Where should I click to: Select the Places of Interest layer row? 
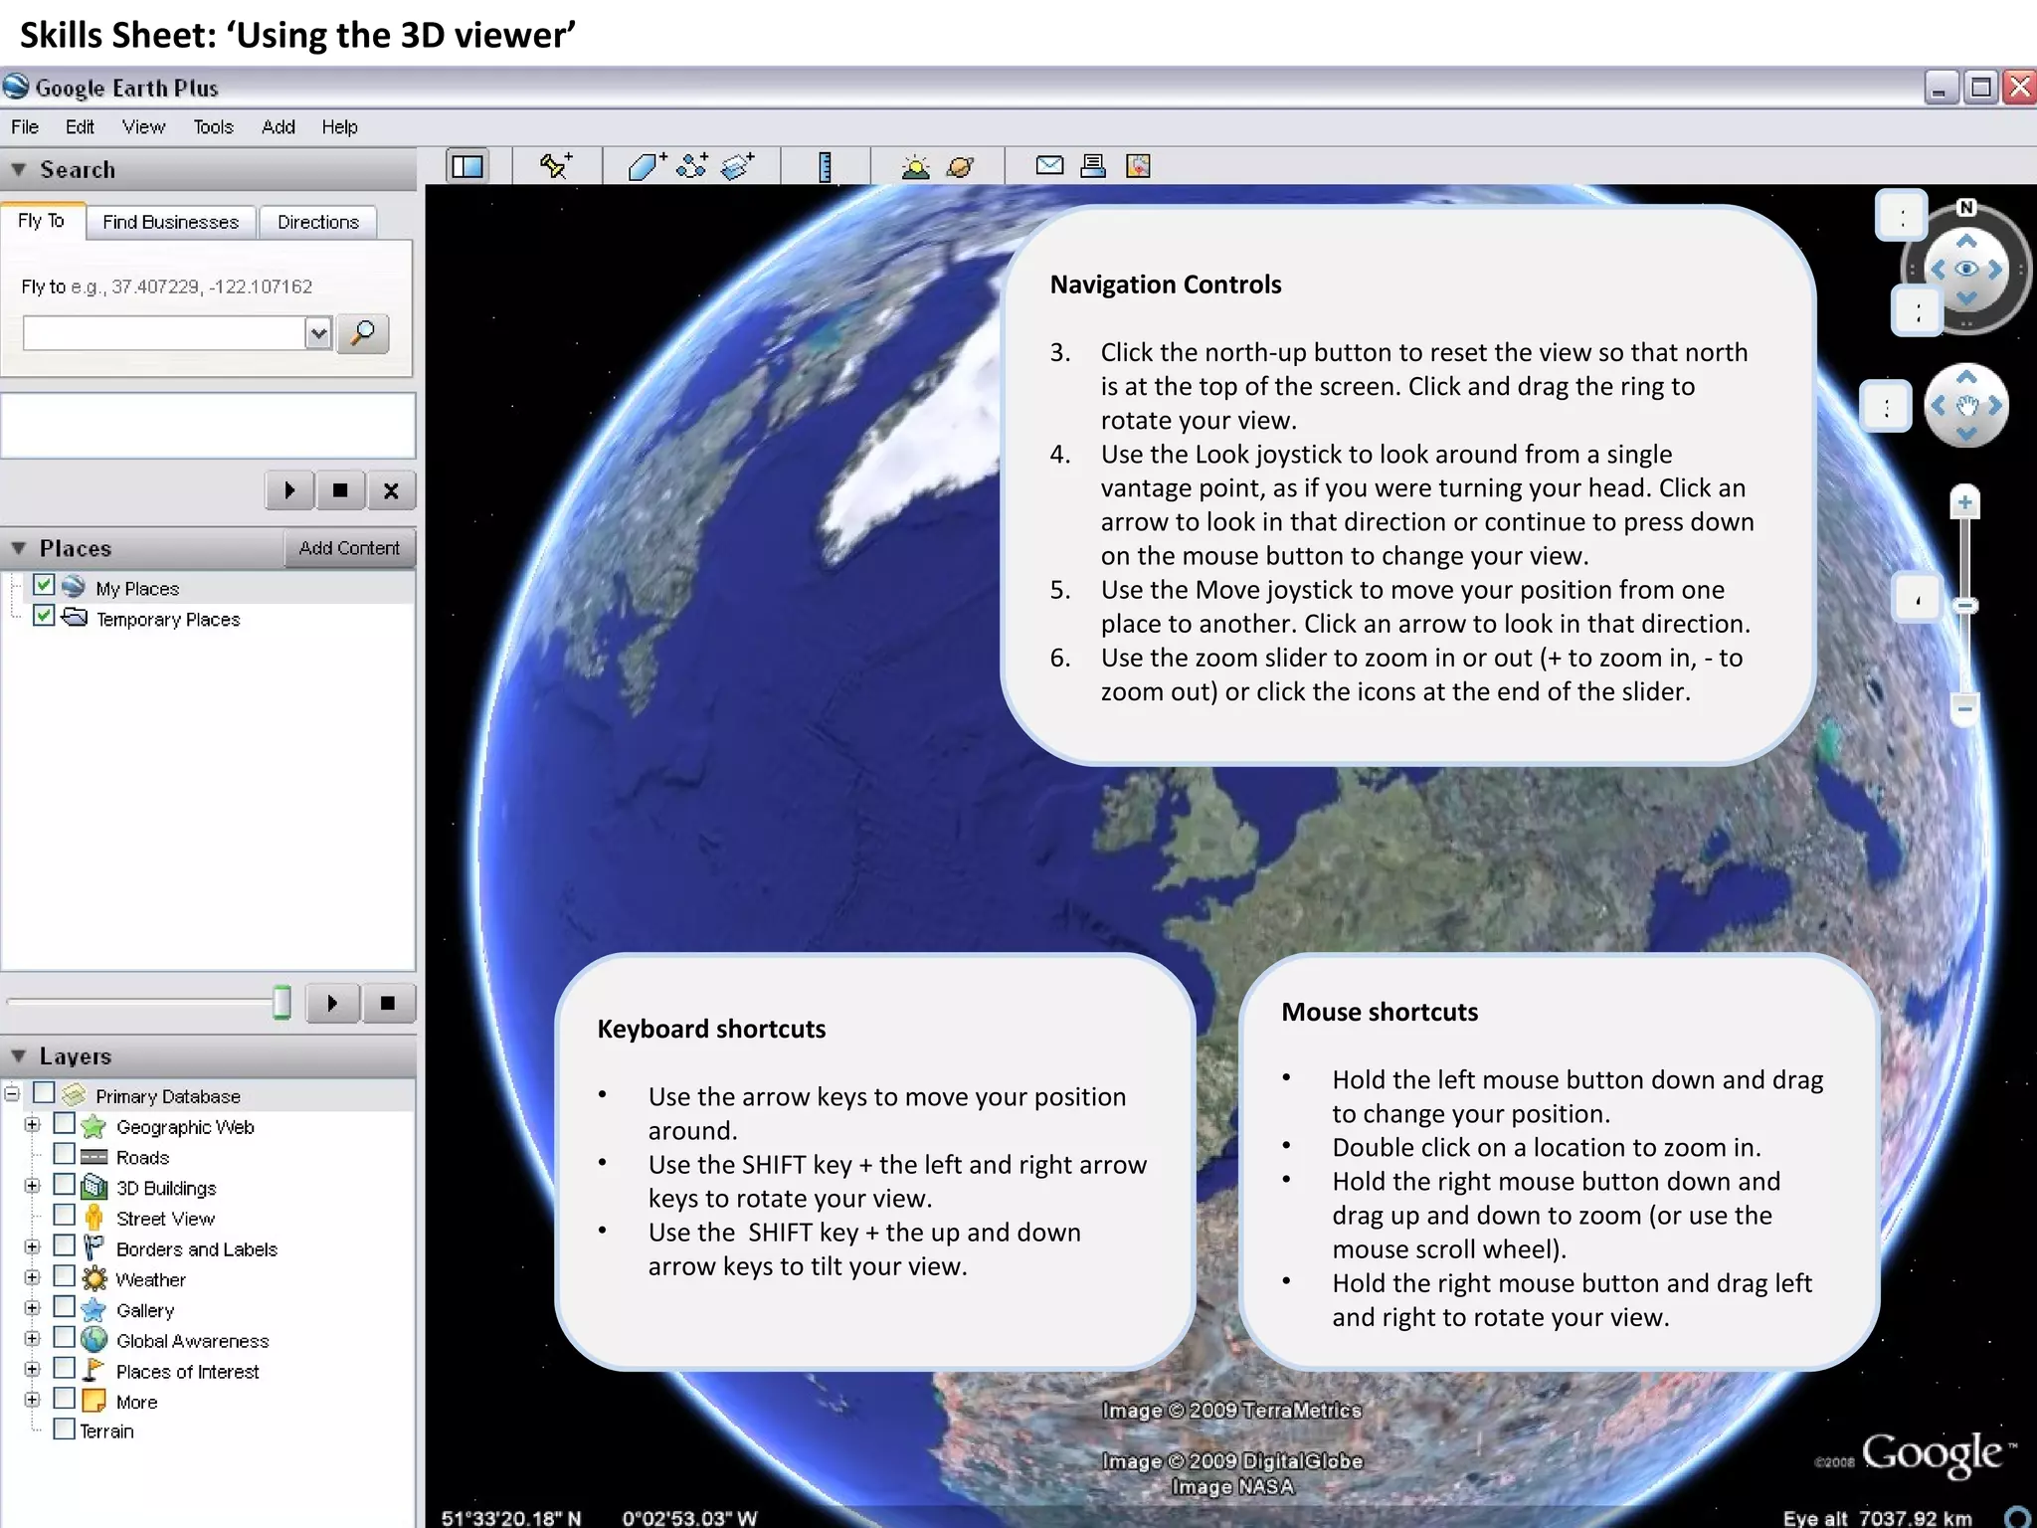(187, 1371)
